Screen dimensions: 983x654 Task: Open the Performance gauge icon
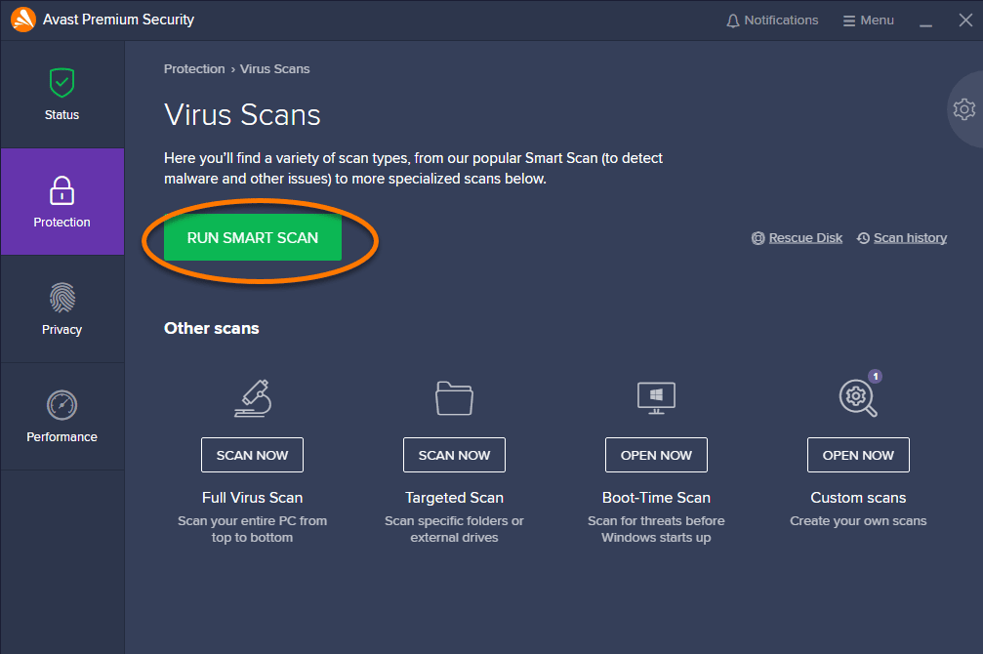coord(61,406)
